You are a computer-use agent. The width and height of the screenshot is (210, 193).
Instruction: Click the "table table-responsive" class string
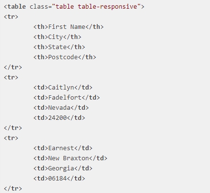96,7
